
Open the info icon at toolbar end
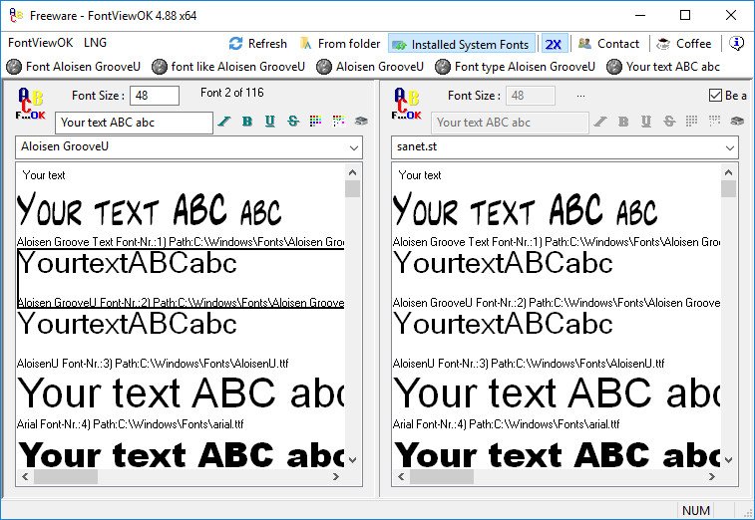coord(736,43)
